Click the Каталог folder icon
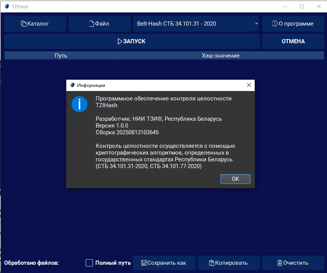 24,24
